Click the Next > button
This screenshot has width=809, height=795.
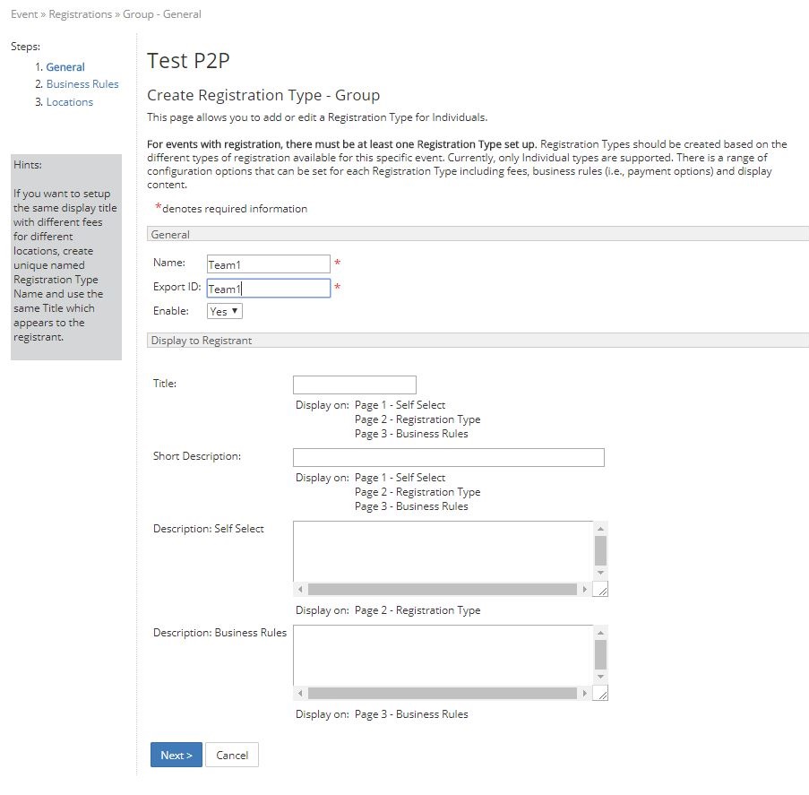pyautogui.click(x=176, y=755)
